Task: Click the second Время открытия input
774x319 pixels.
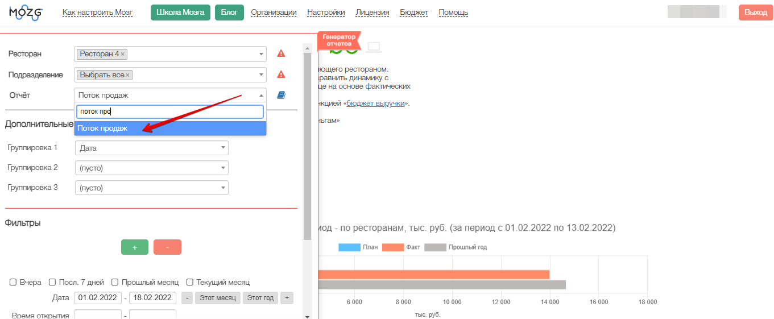Action: tap(152, 314)
